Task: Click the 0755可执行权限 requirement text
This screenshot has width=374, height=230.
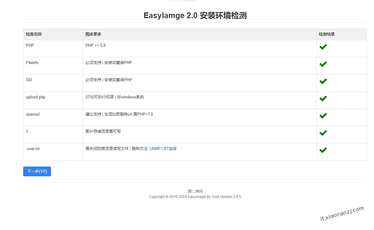Action: [x=115, y=97]
